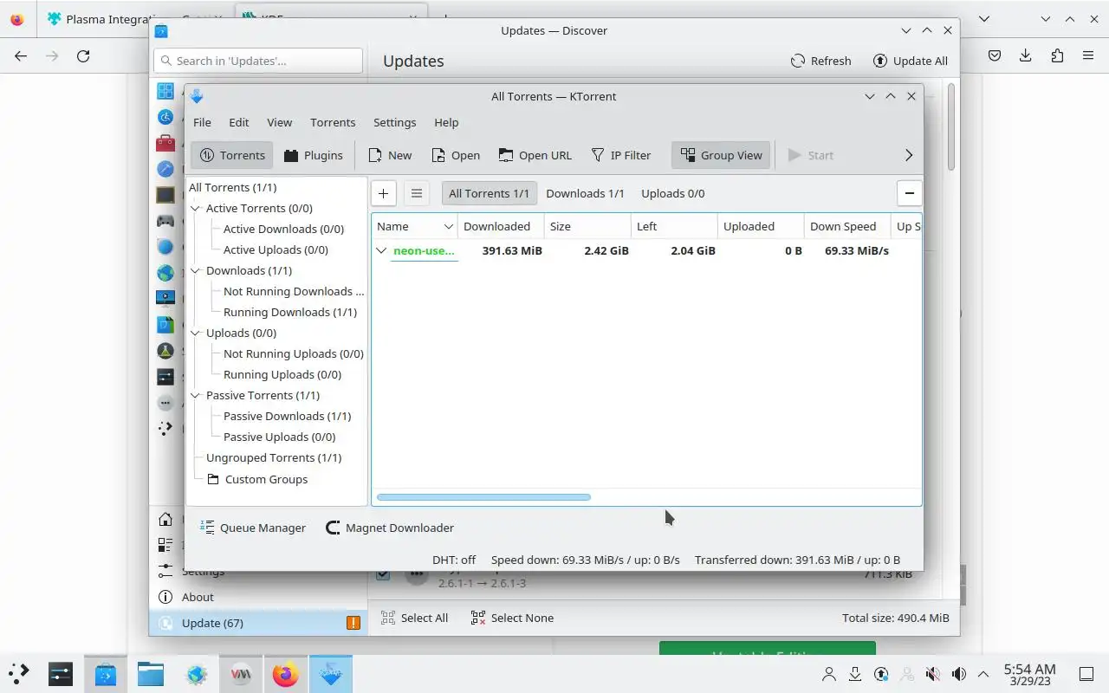Click the Open URL toolbar button
This screenshot has height=693, width=1109.
click(535, 155)
